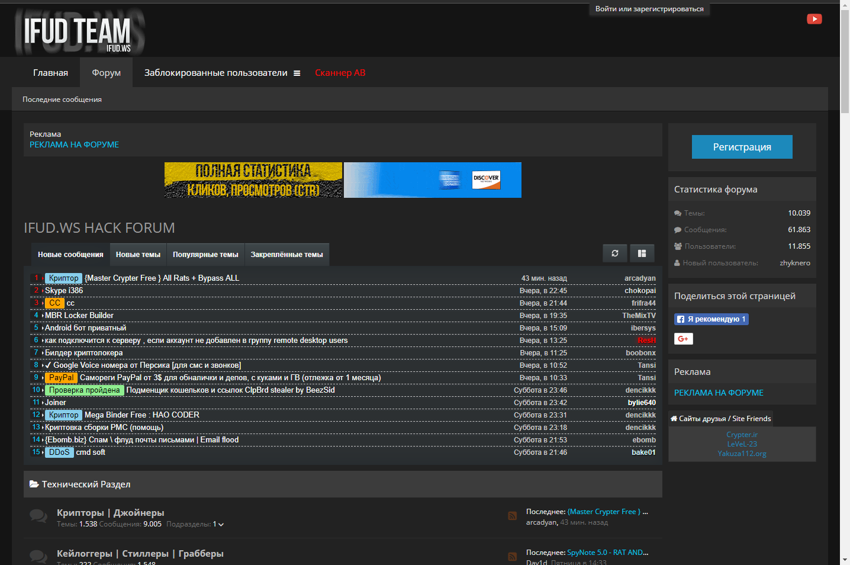The width and height of the screenshot is (850, 565).
Task: View user bake01's profile
Action: coord(643,452)
